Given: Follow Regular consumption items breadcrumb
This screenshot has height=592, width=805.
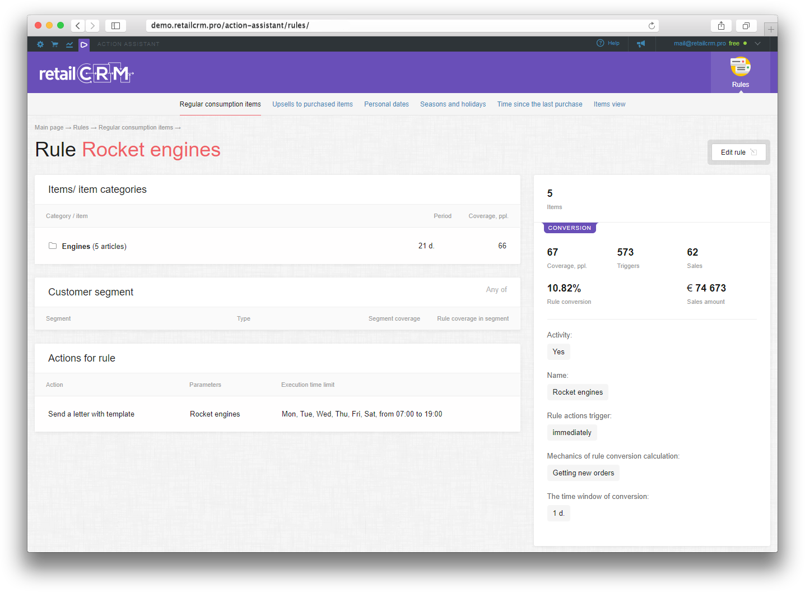Looking at the screenshot, I should [136, 127].
